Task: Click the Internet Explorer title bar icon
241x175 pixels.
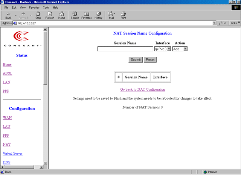Action: coord(2,2)
